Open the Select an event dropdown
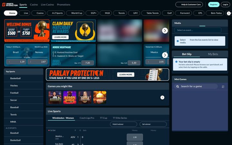The width and height of the screenshot is (232, 145). point(198,30)
